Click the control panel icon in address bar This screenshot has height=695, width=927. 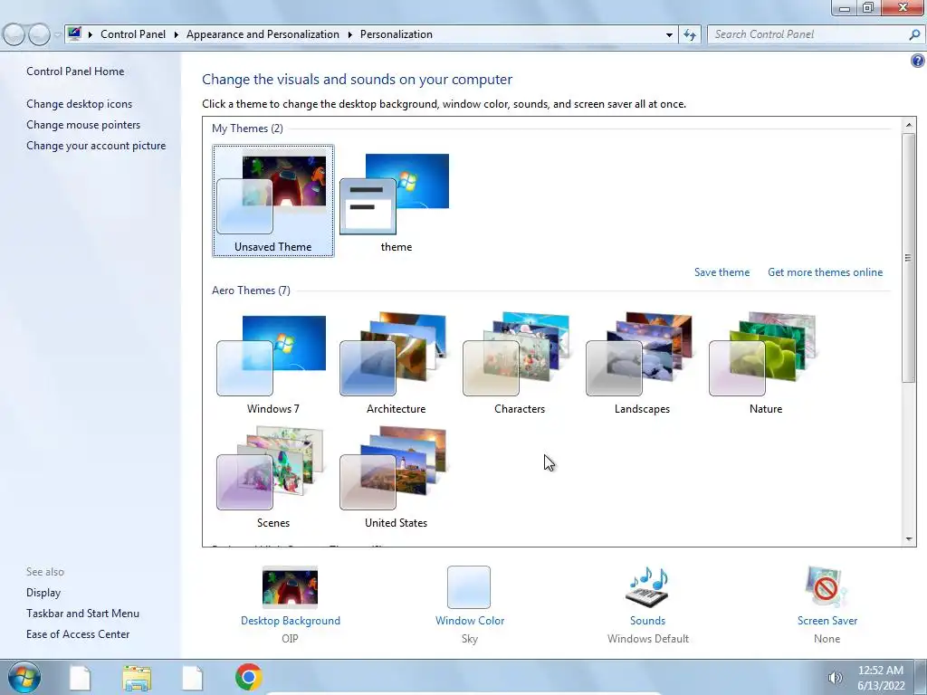pos(74,33)
